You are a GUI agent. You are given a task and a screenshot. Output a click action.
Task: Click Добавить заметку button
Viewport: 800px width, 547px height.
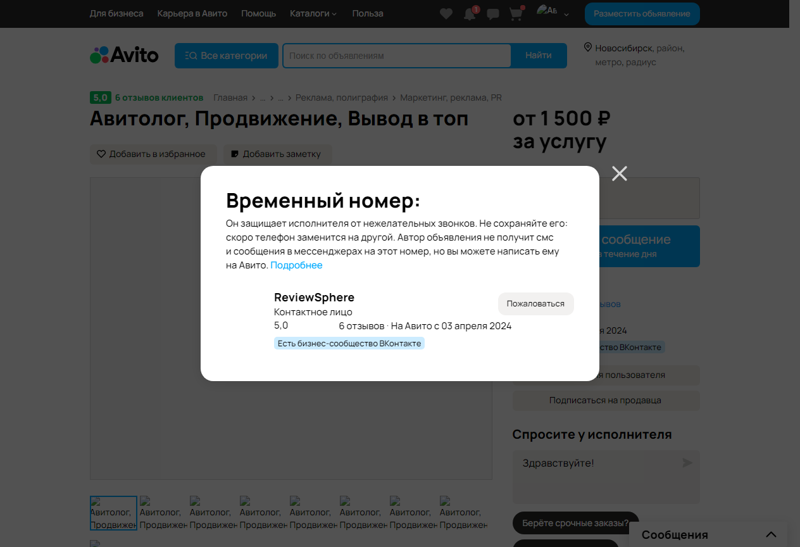pos(277,154)
